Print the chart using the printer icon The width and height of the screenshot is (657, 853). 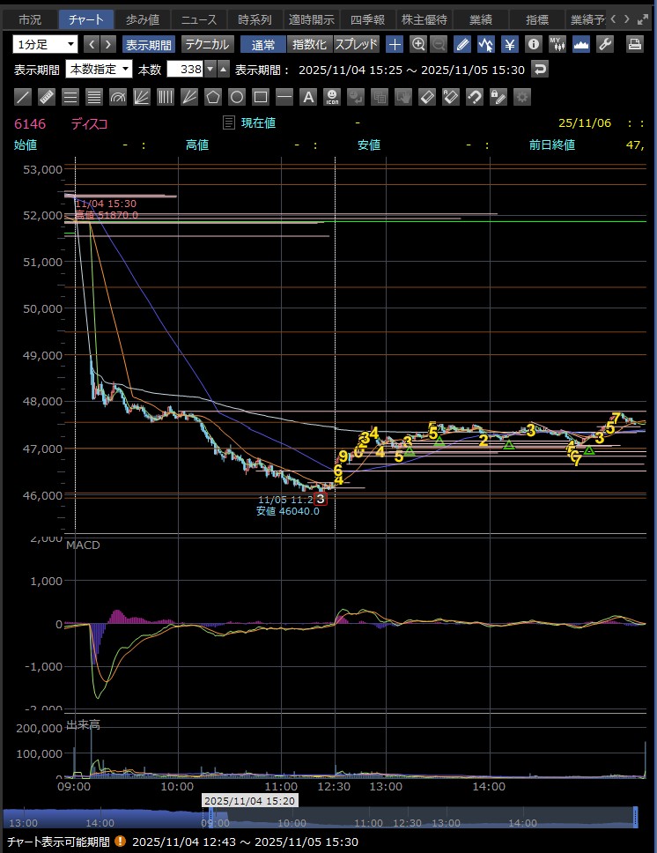pyautogui.click(x=634, y=44)
